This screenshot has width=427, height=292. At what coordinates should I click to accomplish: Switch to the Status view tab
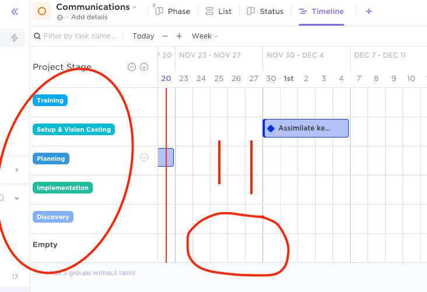click(265, 12)
